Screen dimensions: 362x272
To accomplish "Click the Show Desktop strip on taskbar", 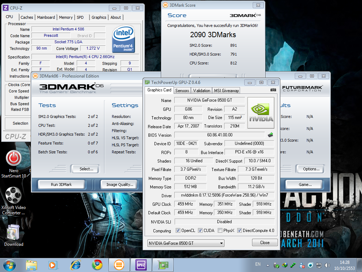I will pos(360,265).
